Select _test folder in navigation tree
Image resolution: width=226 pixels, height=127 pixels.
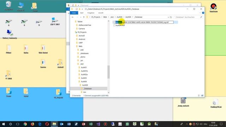pos(82,64)
